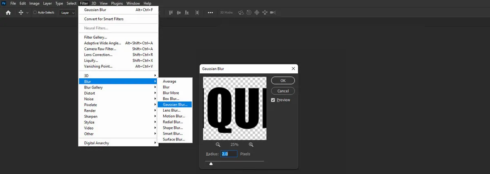Expand the Render submenu

pos(118,110)
